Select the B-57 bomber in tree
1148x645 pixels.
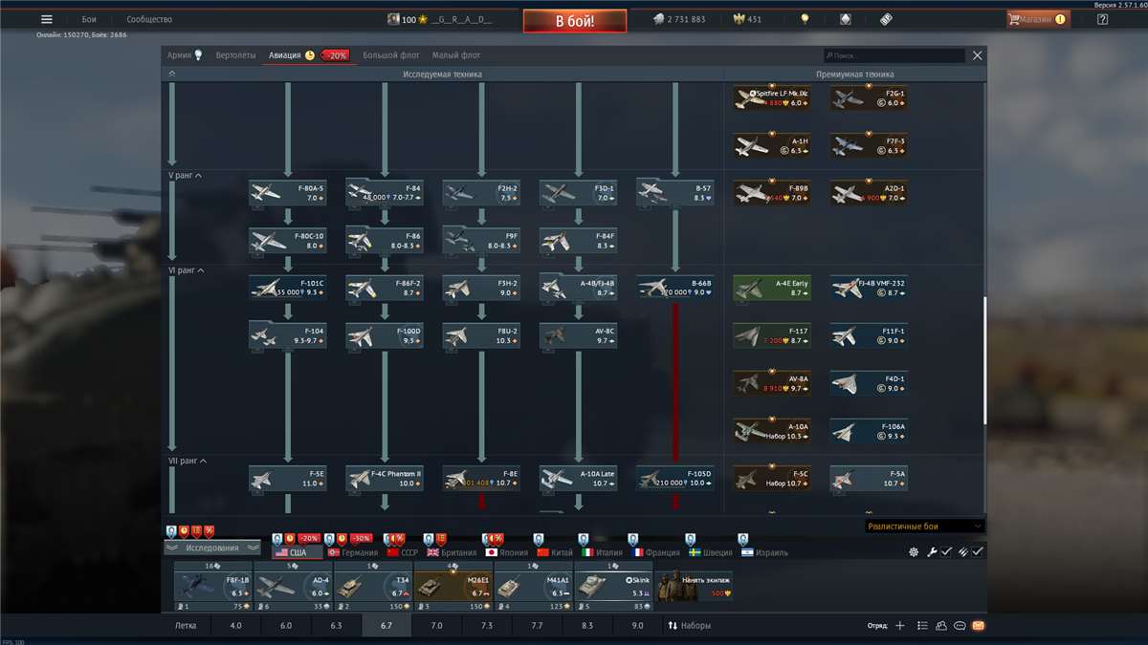[675, 192]
